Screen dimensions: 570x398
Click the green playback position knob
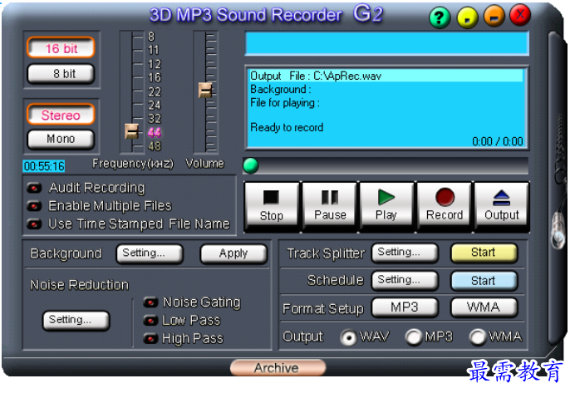tap(250, 165)
